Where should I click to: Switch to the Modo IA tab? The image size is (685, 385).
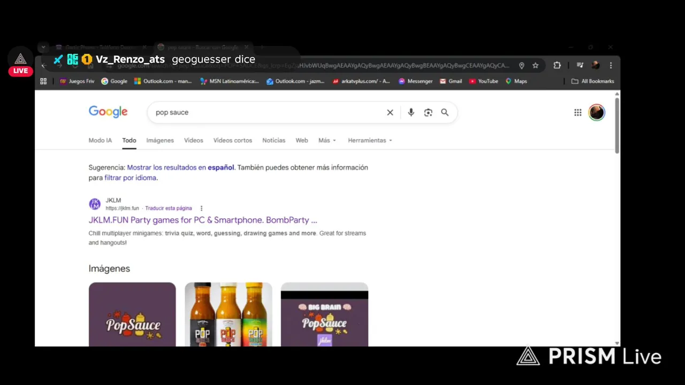click(100, 140)
